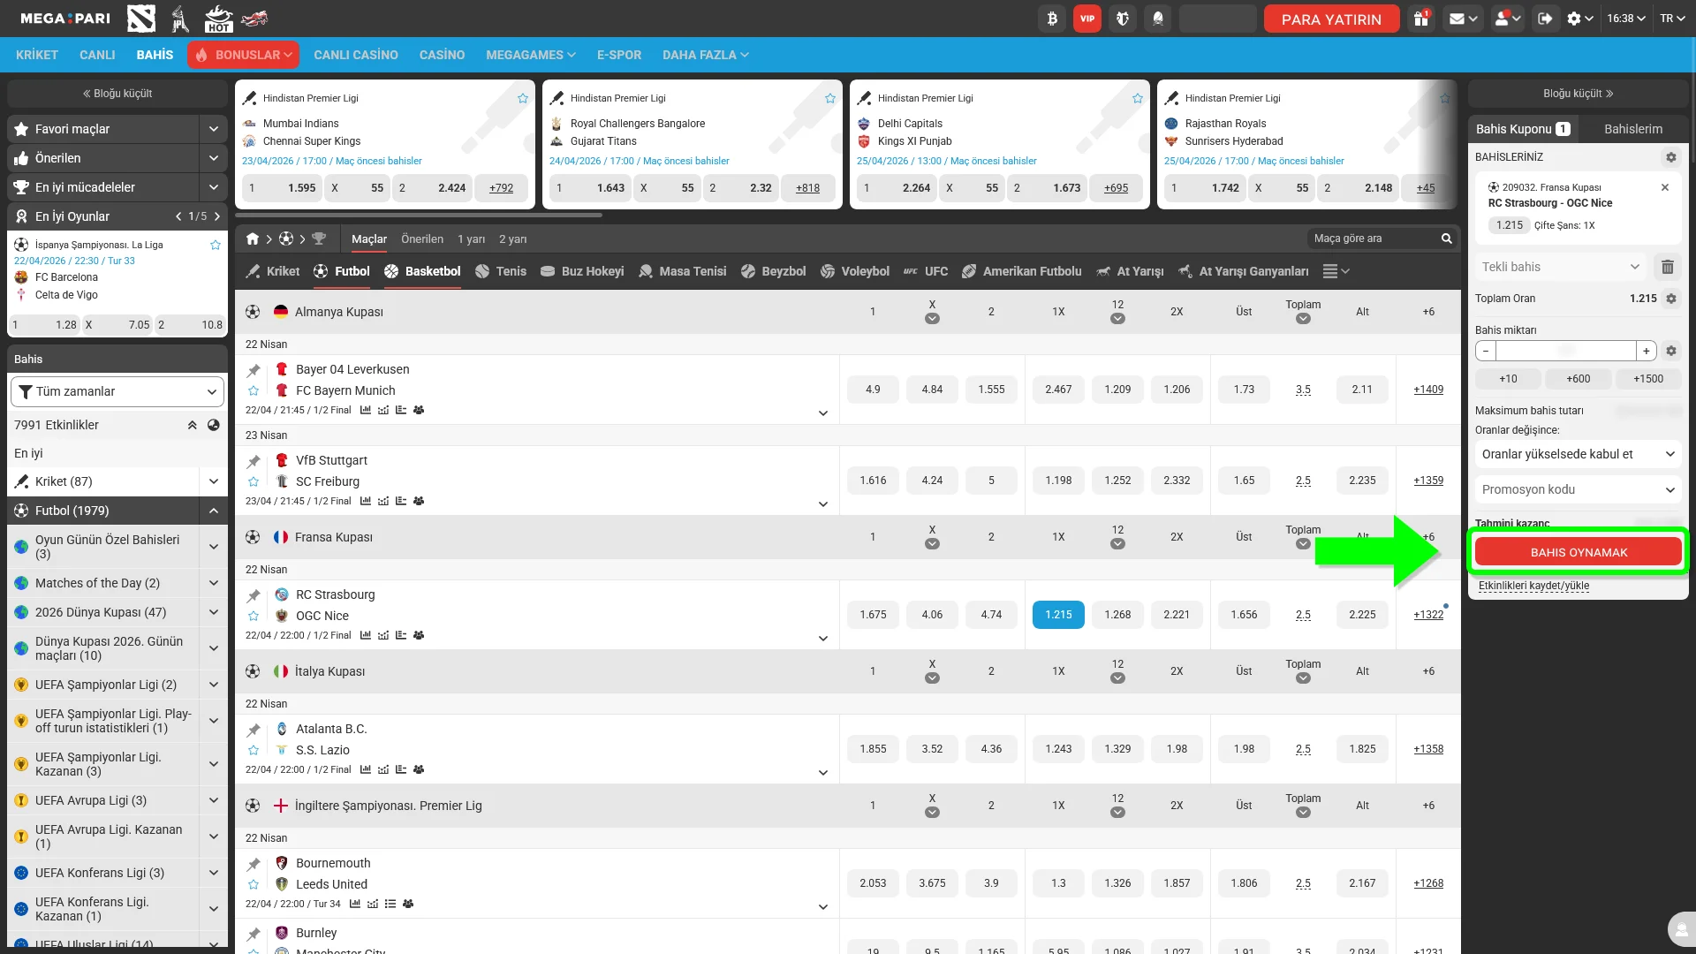
Task: Expand the Kriket (87) category
Action: [214, 481]
